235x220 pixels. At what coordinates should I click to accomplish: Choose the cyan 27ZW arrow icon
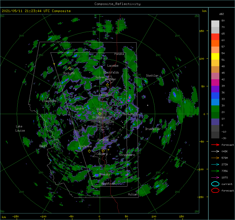point(215,165)
